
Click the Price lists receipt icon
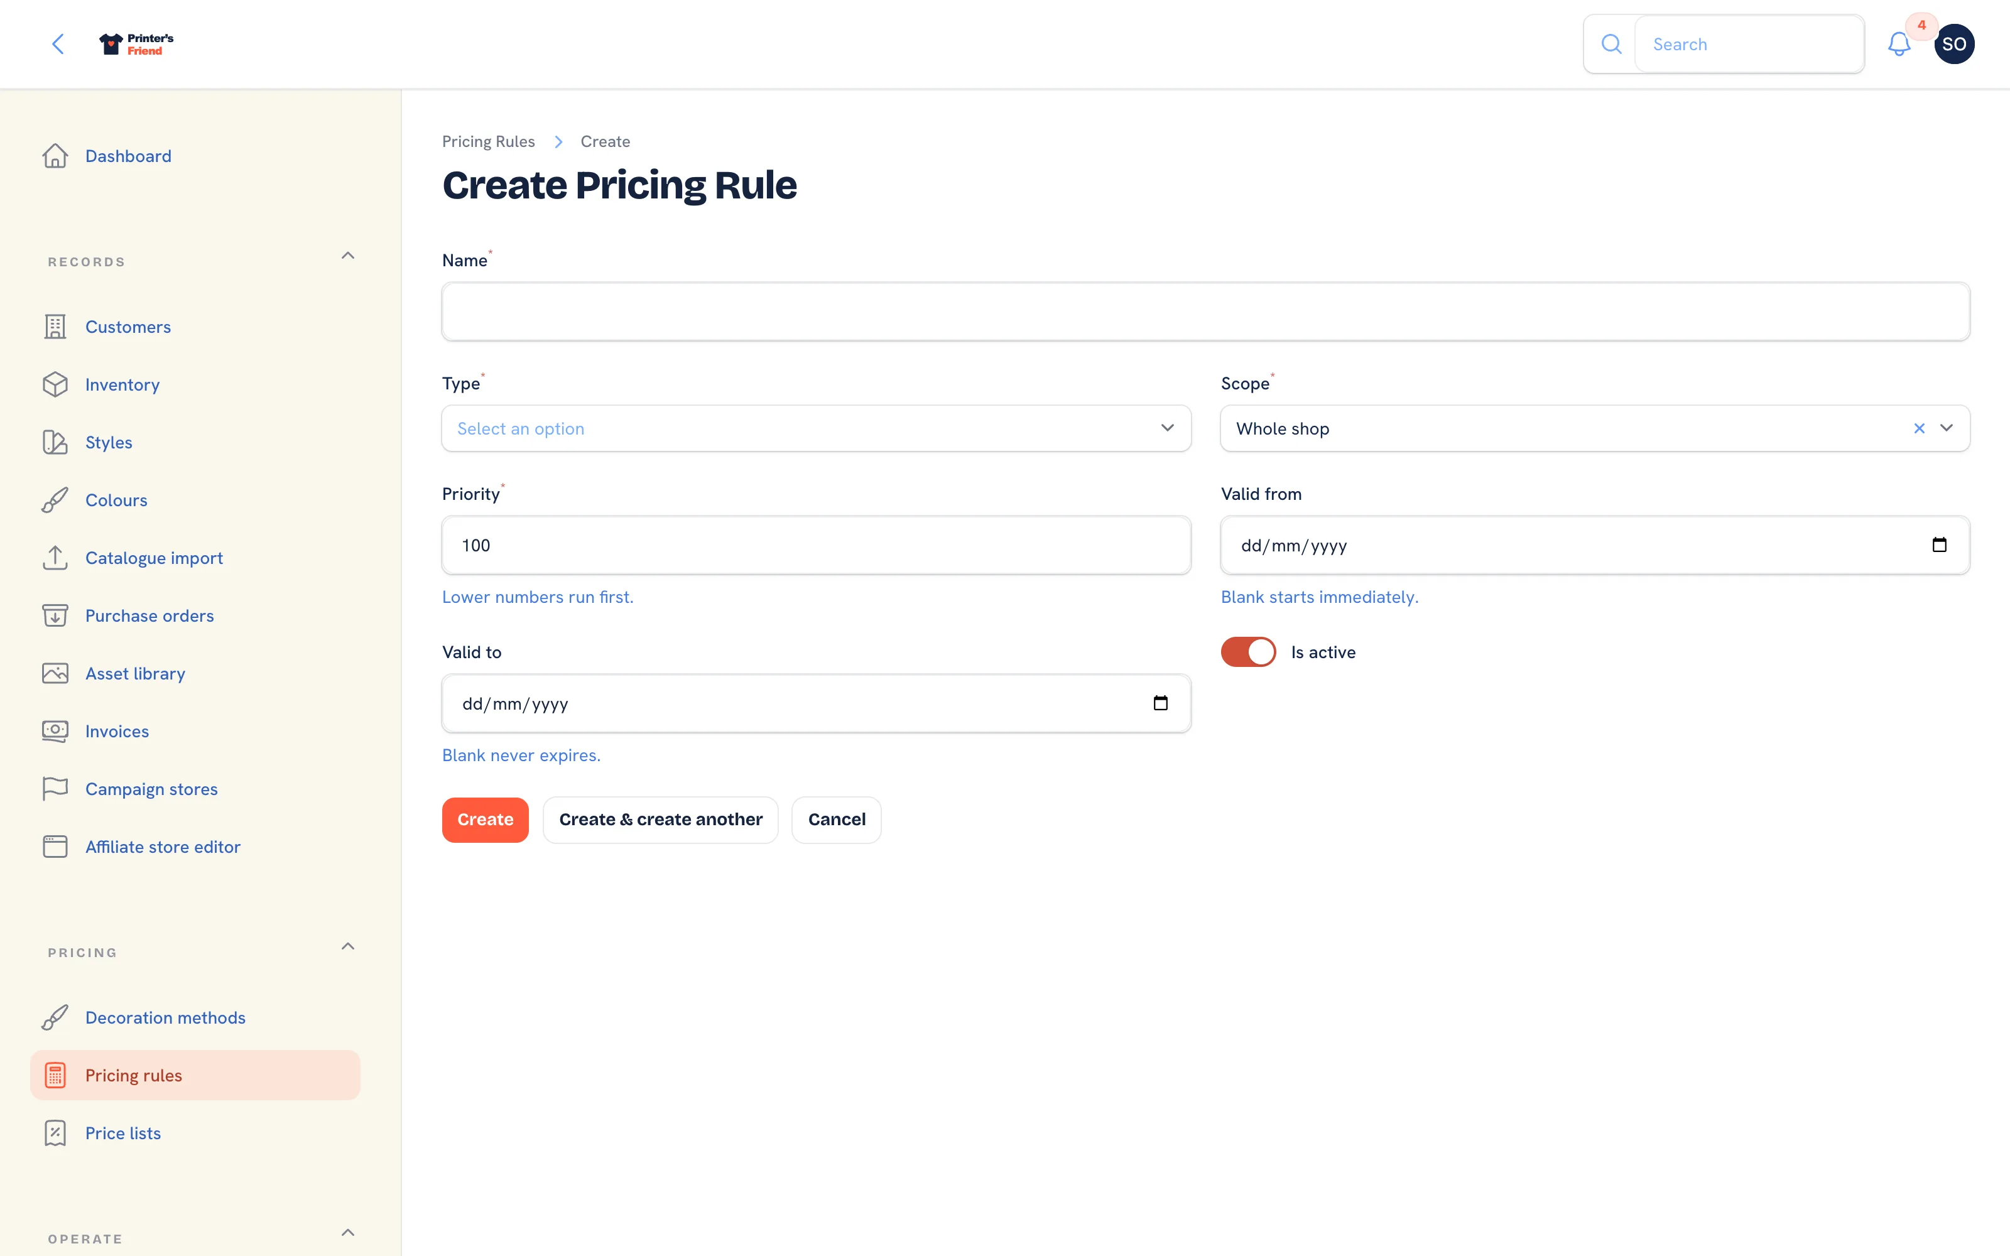[55, 1133]
